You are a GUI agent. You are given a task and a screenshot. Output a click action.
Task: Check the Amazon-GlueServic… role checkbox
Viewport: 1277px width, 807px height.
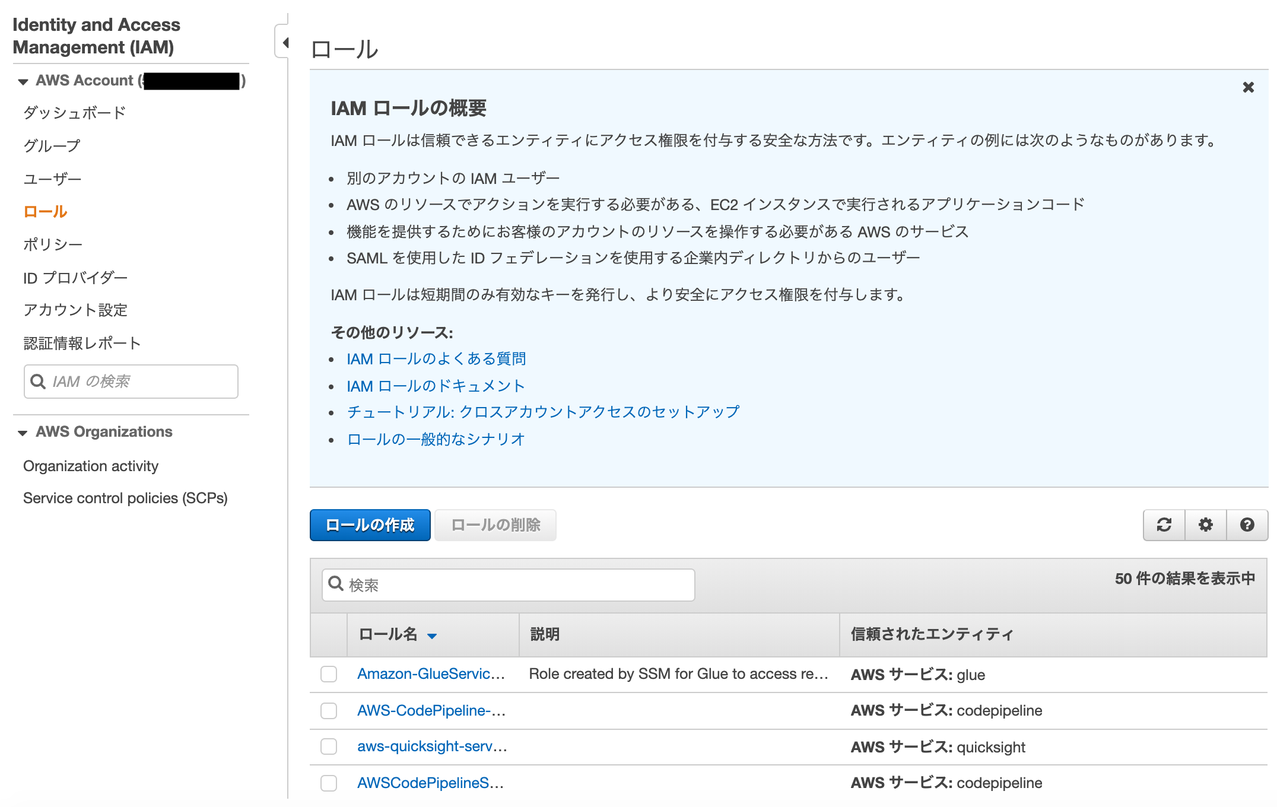pyautogui.click(x=329, y=674)
